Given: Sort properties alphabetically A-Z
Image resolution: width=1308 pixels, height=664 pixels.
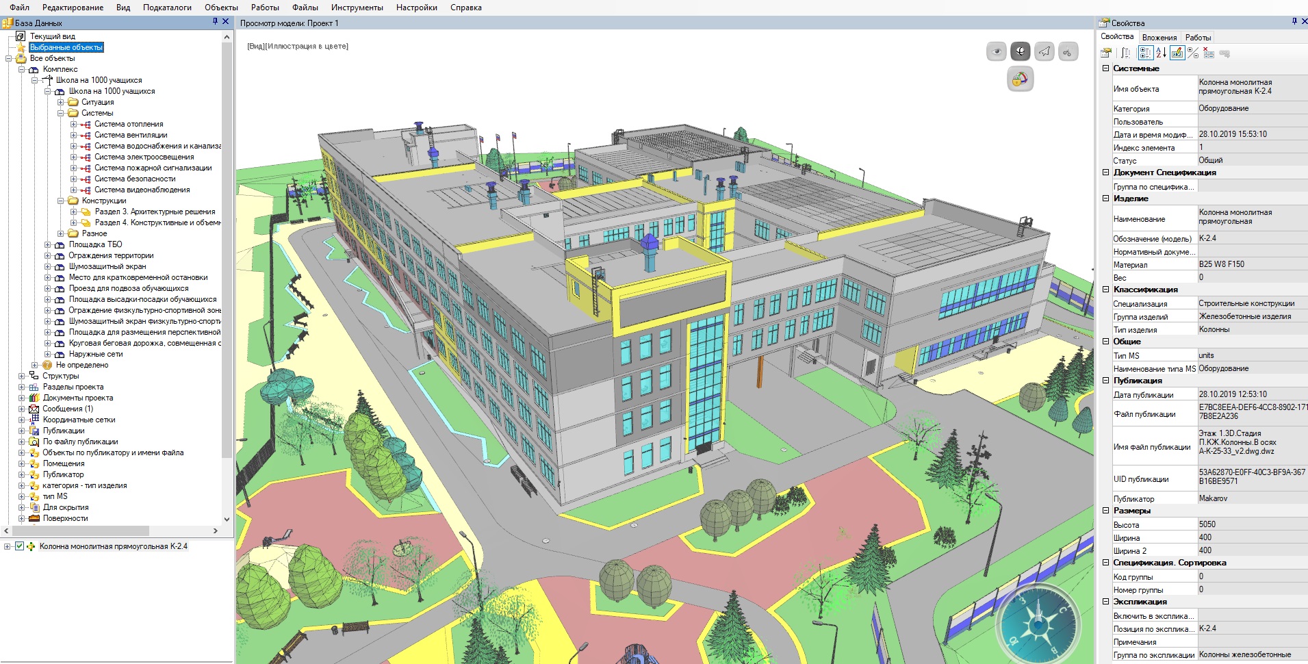Looking at the screenshot, I should [1161, 53].
